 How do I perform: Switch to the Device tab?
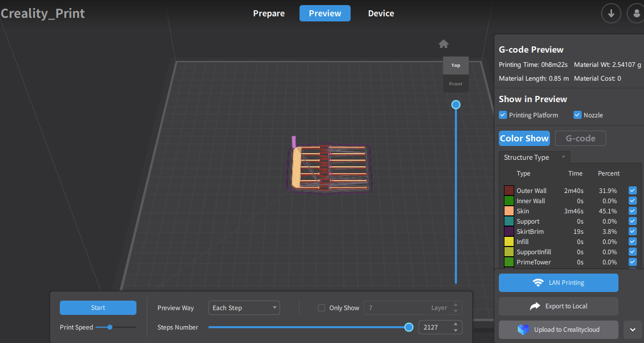pos(381,13)
